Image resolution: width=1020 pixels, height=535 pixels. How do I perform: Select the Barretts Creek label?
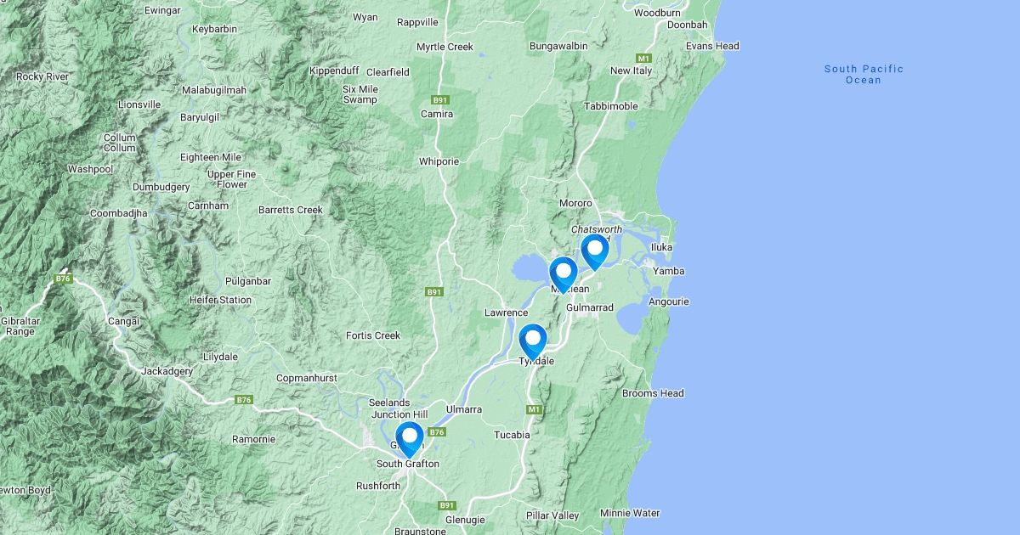click(291, 210)
